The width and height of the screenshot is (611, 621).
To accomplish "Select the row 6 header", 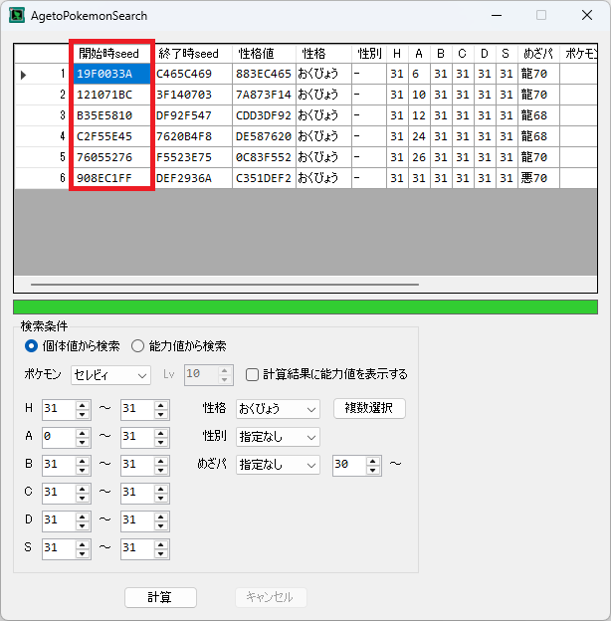I will coord(42,178).
